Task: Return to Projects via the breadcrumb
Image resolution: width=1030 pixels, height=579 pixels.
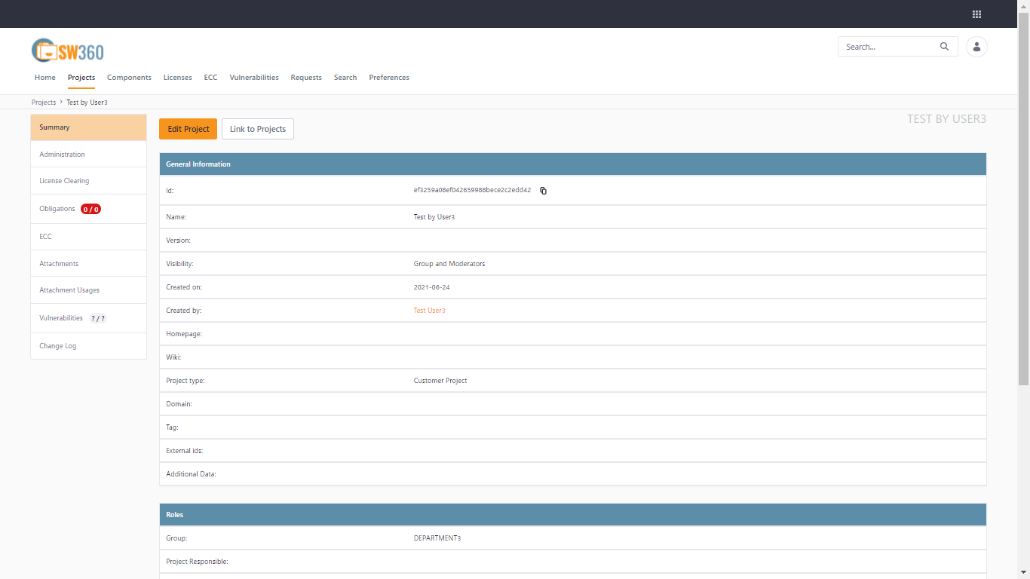Action: tap(43, 102)
